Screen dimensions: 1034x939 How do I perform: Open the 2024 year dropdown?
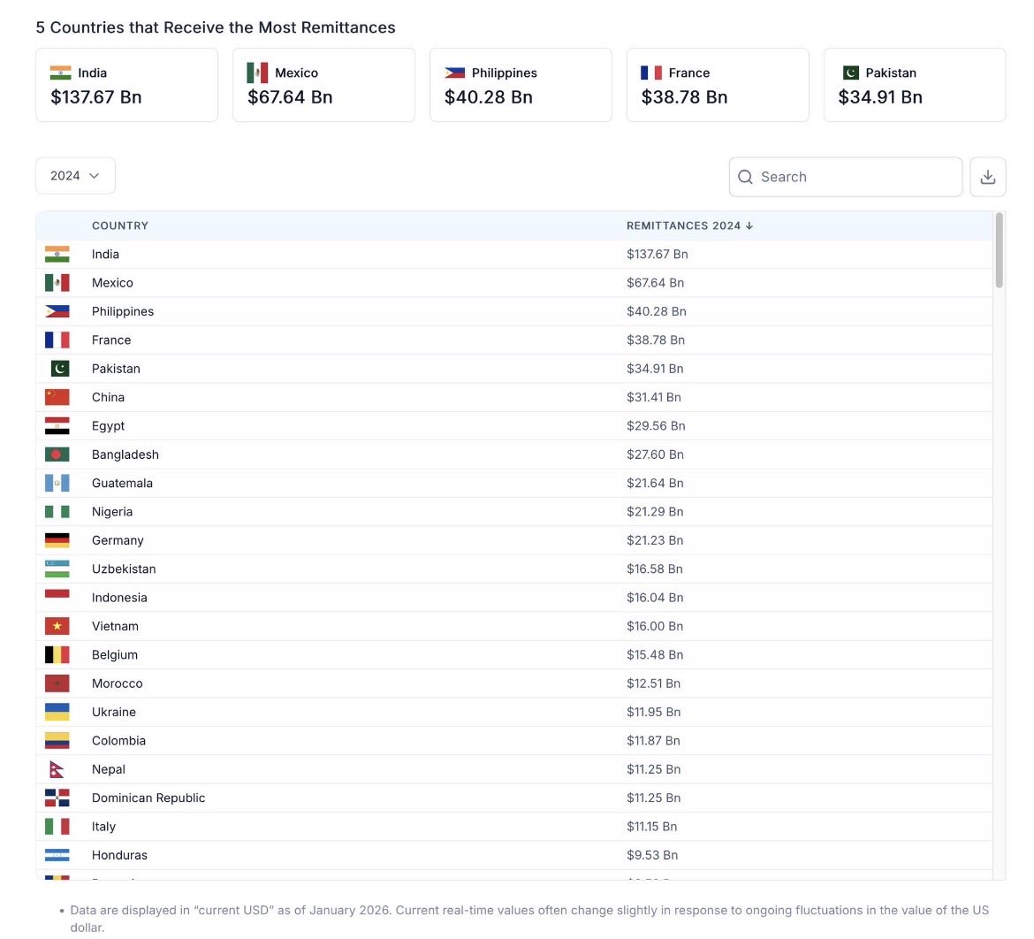(75, 176)
